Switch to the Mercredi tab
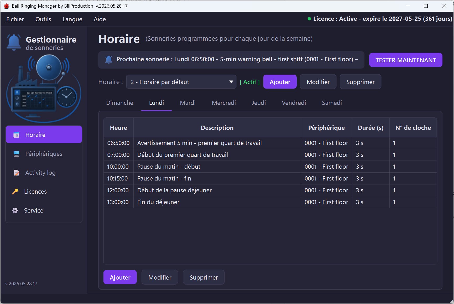Viewport: 454px width, 304px height. tap(224, 103)
